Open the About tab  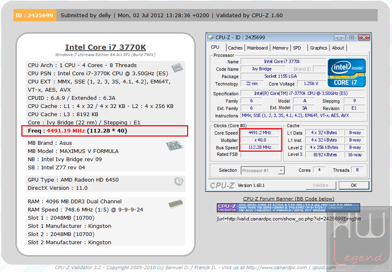click(x=338, y=48)
